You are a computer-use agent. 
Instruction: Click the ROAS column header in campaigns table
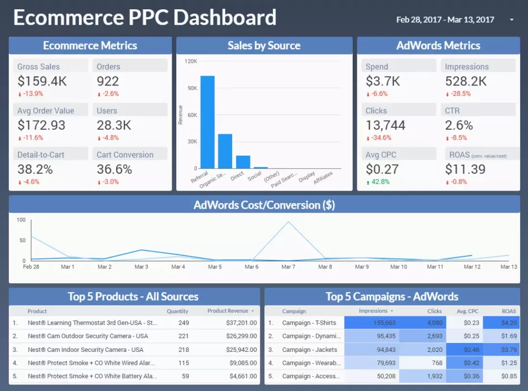pyautogui.click(x=508, y=311)
